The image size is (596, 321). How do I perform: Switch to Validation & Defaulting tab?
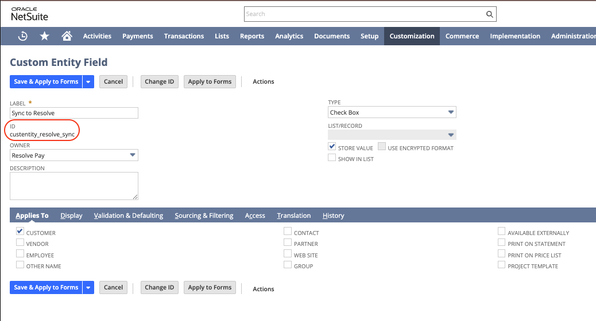pyautogui.click(x=129, y=216)
